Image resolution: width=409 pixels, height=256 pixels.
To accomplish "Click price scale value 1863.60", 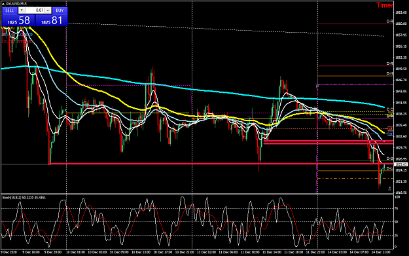I will [x=401, y=12].
